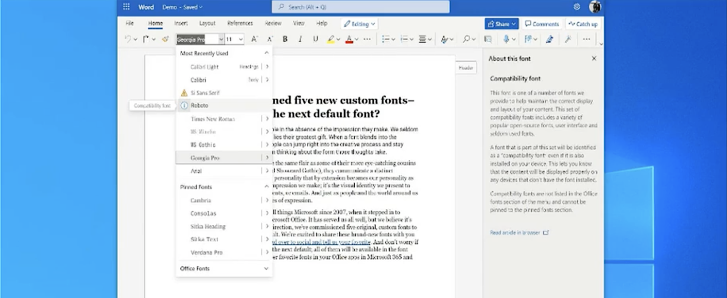This screenshot has width=727, height=298.
Task: Switch to the View tab
Action: (x=299, y=23)
